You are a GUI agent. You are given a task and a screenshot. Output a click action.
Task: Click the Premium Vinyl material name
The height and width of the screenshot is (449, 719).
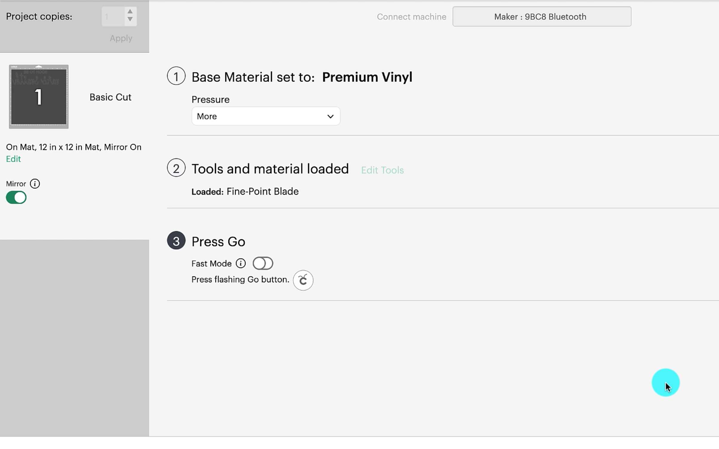367,77
